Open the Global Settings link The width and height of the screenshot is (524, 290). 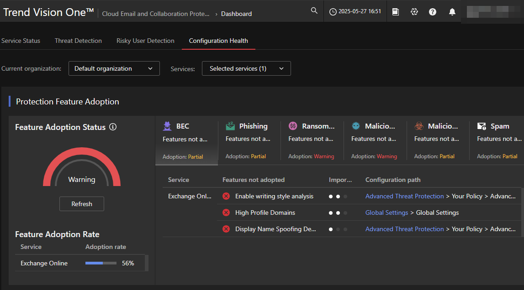[386, 212]
